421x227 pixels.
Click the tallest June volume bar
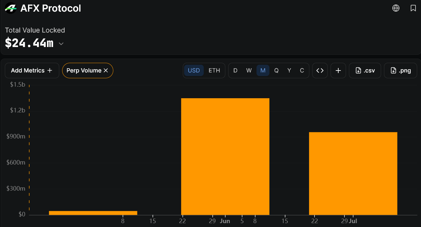[x=225, y=156]
